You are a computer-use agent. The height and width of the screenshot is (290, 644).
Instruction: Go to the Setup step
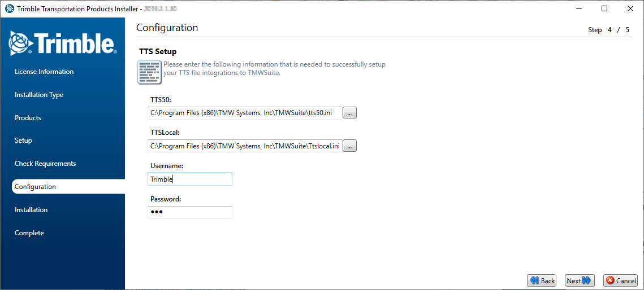click(23, 140)
